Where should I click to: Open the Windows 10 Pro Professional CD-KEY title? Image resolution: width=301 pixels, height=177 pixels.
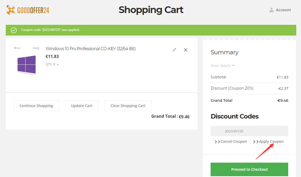coord(91,49)
